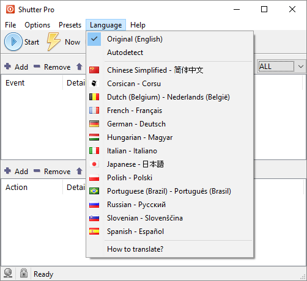Click the Events Add plus icon
This screenshot has height=281, width=307.
[7, 67]
